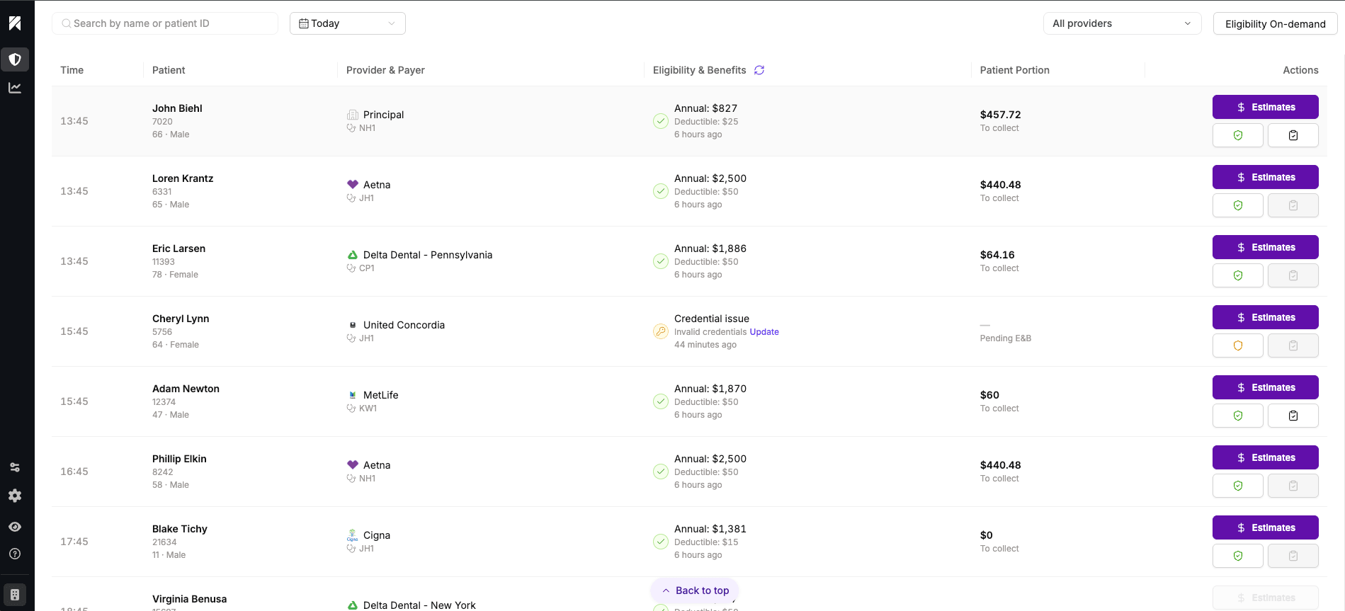Click the $64.16 patient portion amount
The image size is (1345, 611).
(997, 255)
